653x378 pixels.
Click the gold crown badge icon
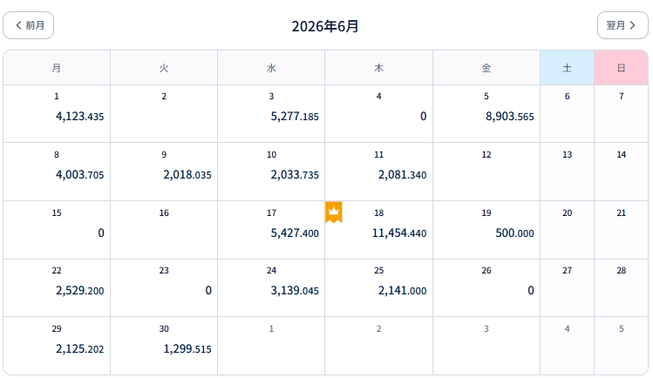point(334,213)
